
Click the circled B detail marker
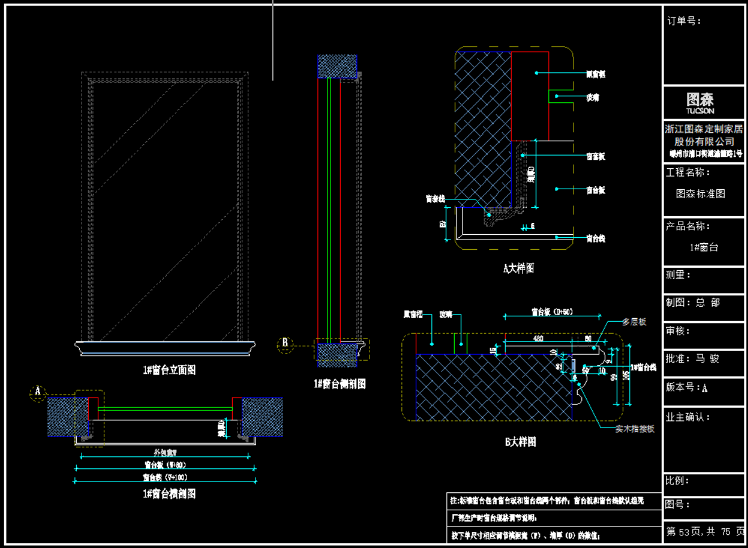pyautogui.click(x=286, y=343)
